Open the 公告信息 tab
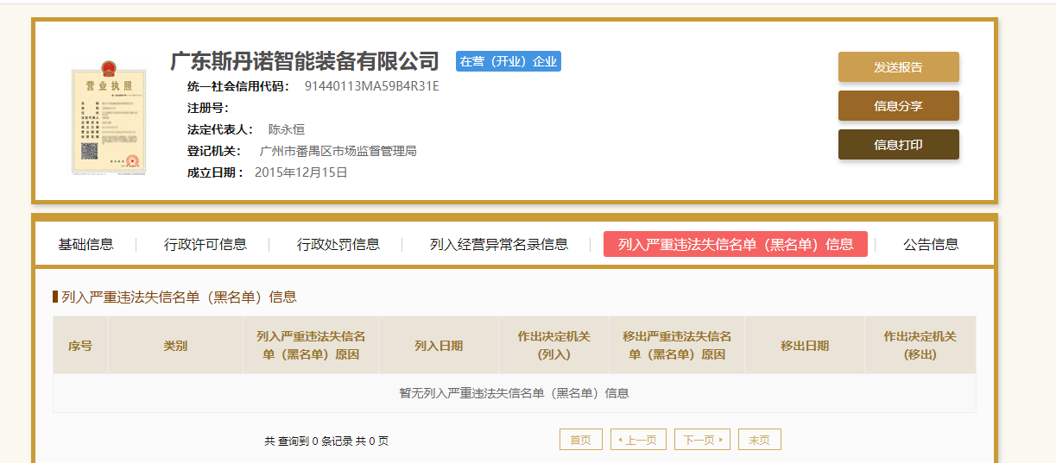1056x463 pixels. 931,244
